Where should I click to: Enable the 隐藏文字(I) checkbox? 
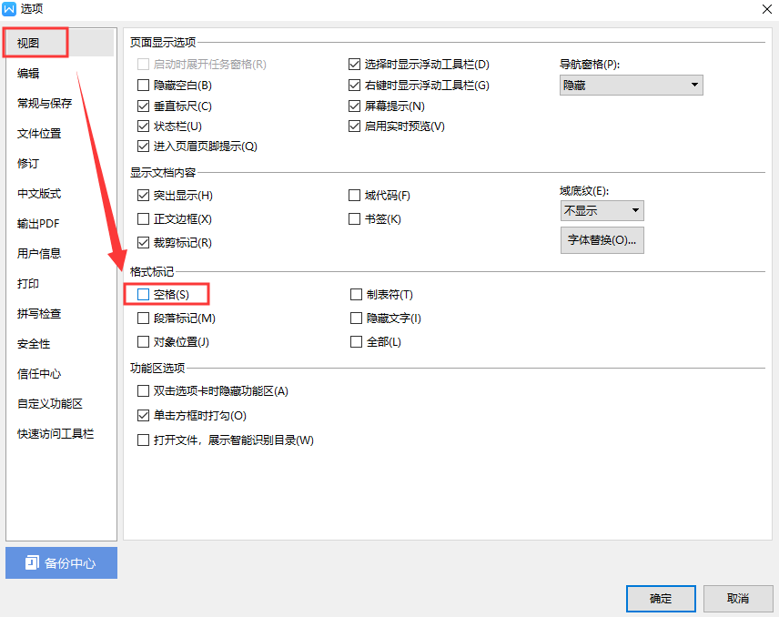point(356,318)
